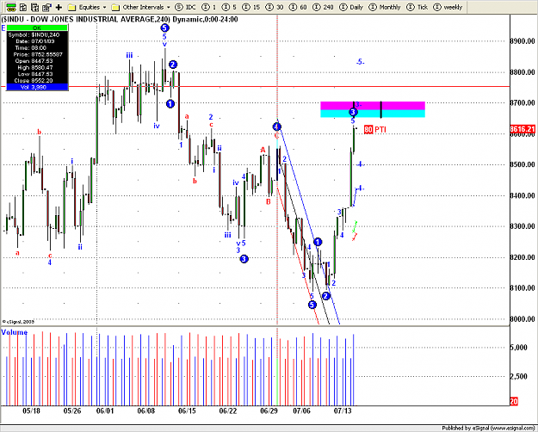Click the blue -5- projection label
The width and height of the screenshot is (538, 432).
click(x=360, y=62)
